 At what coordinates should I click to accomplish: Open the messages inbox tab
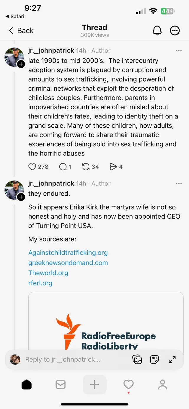[x=61, y=384]
